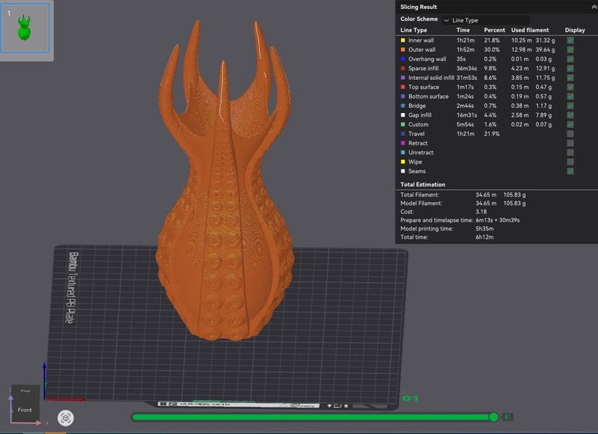
Task: Toggle Custom display checkbox
Action: [570, 124]
